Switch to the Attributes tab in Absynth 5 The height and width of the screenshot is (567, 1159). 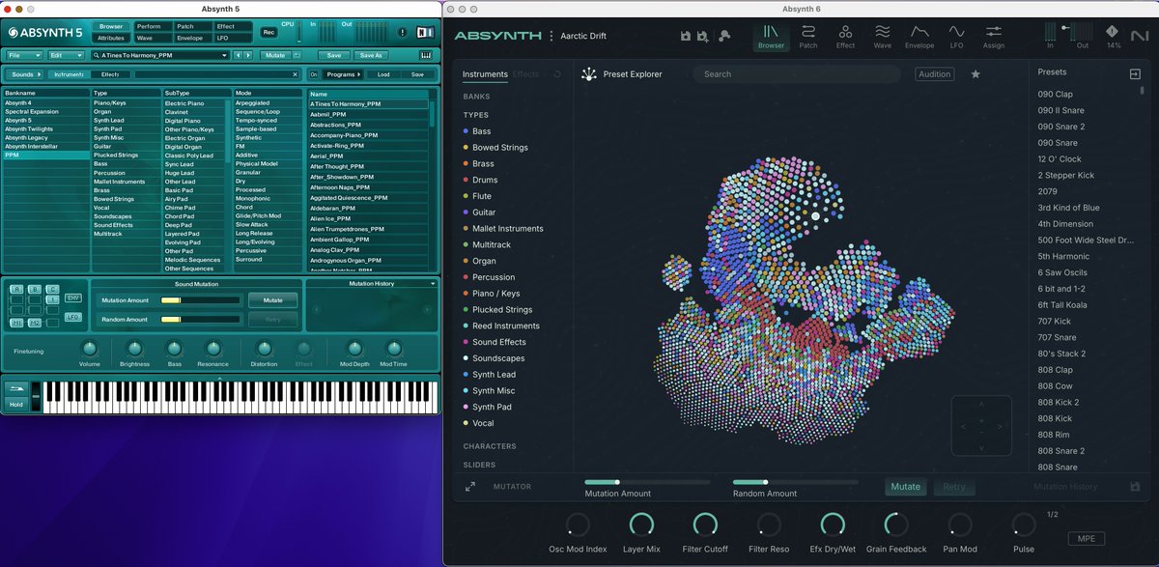[111, 39]
